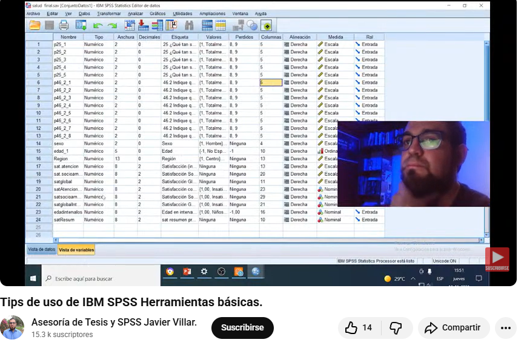524x348 pixels.
Task: Select the highlighted Columnas cell for p46_2_1
Action: point(271,82)
